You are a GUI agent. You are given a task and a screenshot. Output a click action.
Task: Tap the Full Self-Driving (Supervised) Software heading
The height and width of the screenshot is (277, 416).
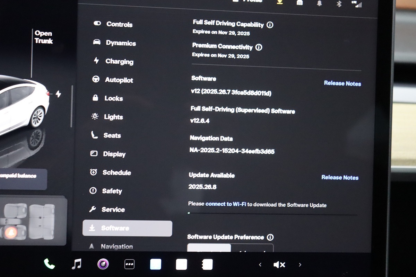coord(243,110)
